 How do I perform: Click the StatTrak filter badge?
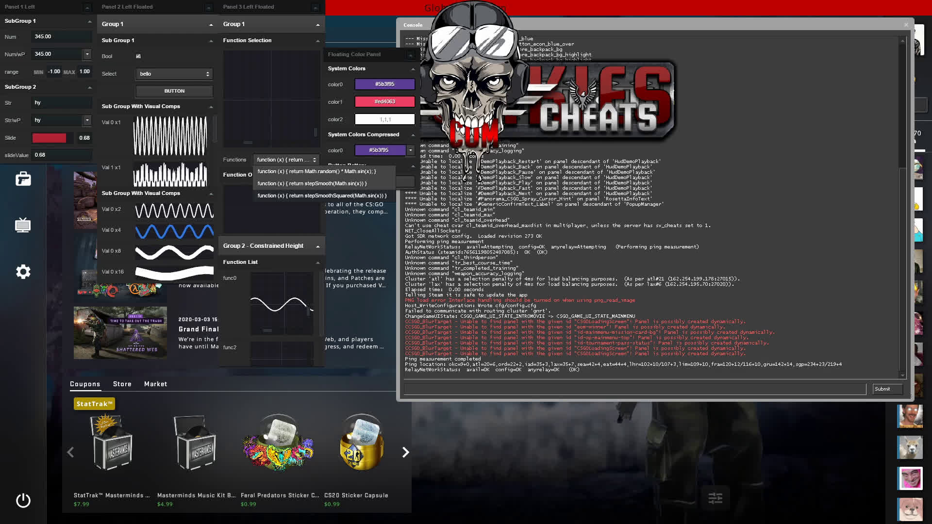94,404
